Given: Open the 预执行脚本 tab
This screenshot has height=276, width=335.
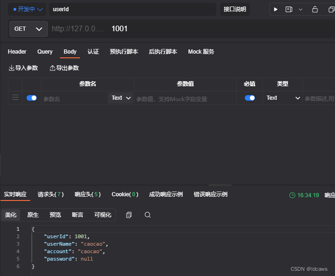Looking at the screenshot, I should 124,52.
